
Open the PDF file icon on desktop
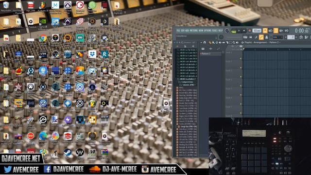pyautogui.click(x=31, y=5)
